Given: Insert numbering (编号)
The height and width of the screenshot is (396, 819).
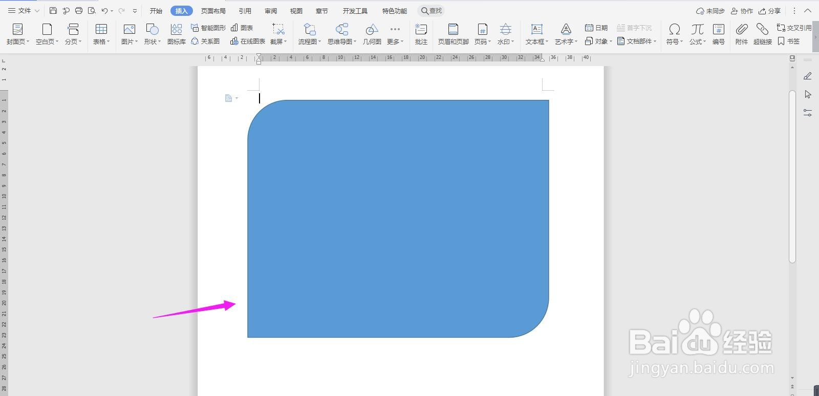Looking at the screenshot, I should click(x=719, y=34).
